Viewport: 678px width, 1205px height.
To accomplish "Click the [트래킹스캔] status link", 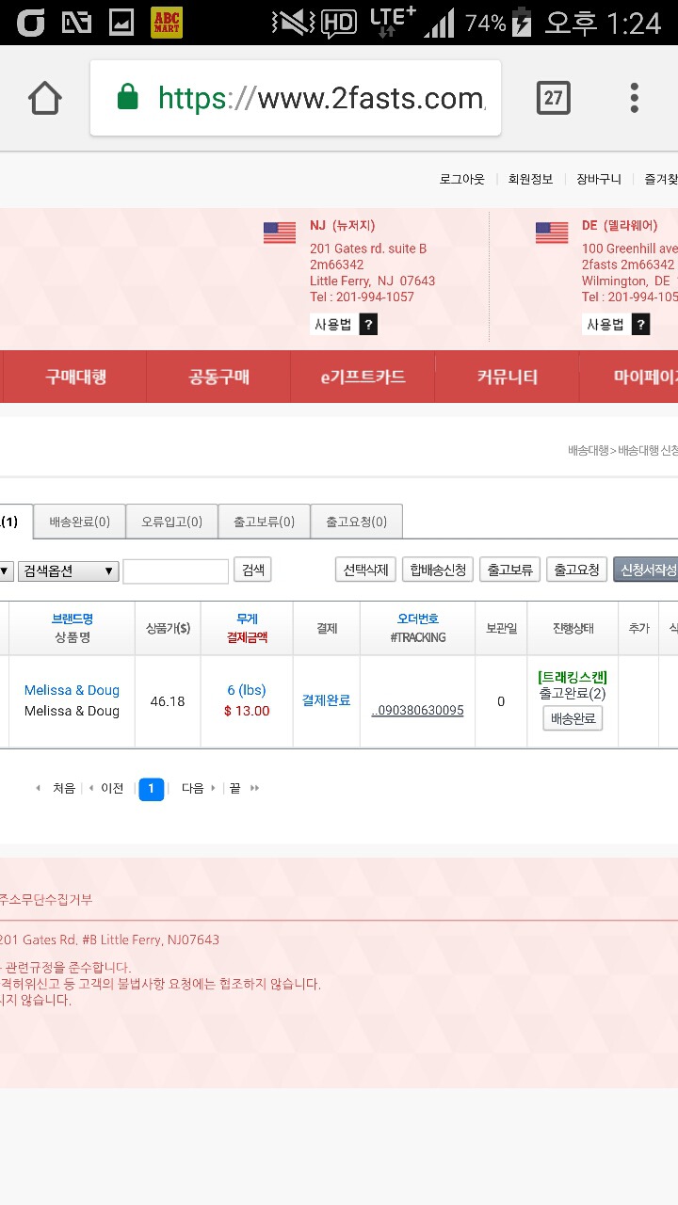I will pos(573,677).
